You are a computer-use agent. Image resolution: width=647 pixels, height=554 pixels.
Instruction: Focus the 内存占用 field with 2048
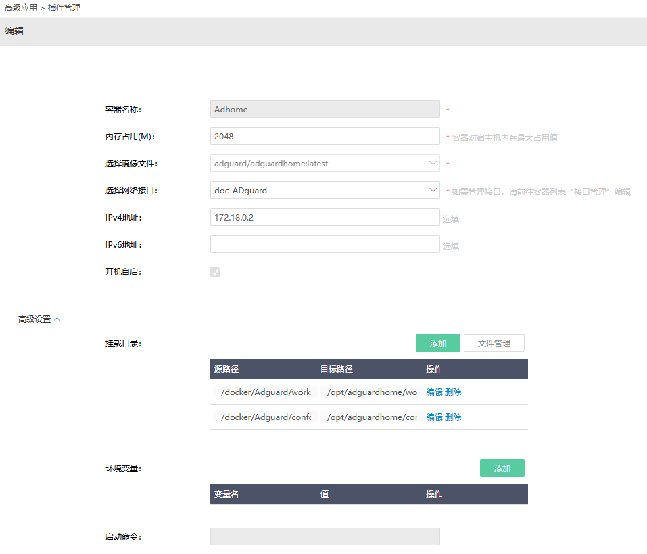[325, 136]
